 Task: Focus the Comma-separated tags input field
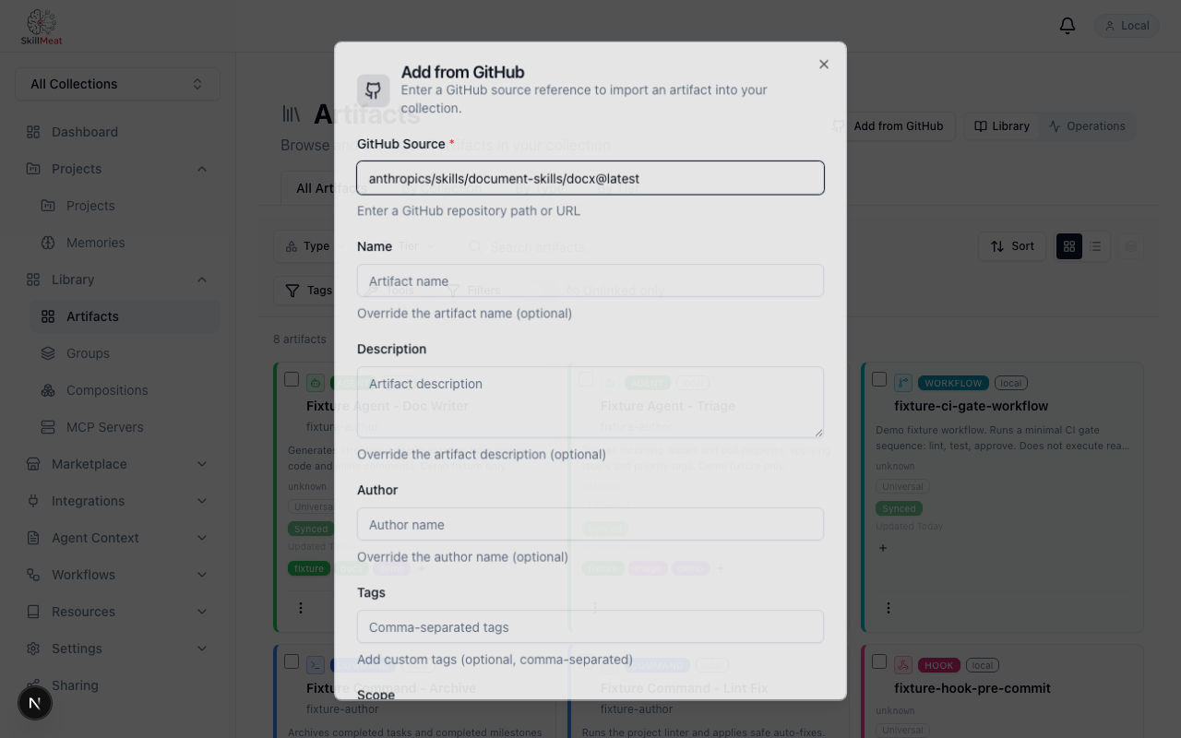pos(590,626)
